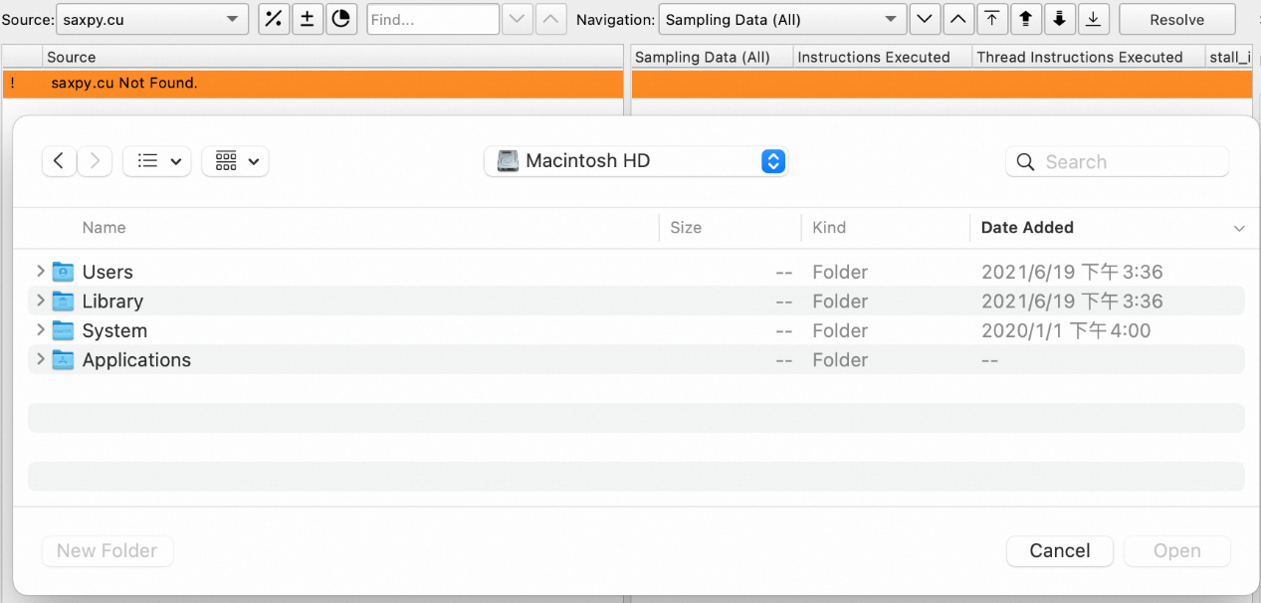Open the Source file dropdown saxpy.cu
Viewport: 1261px width, 603px height.
coord(152,19)
